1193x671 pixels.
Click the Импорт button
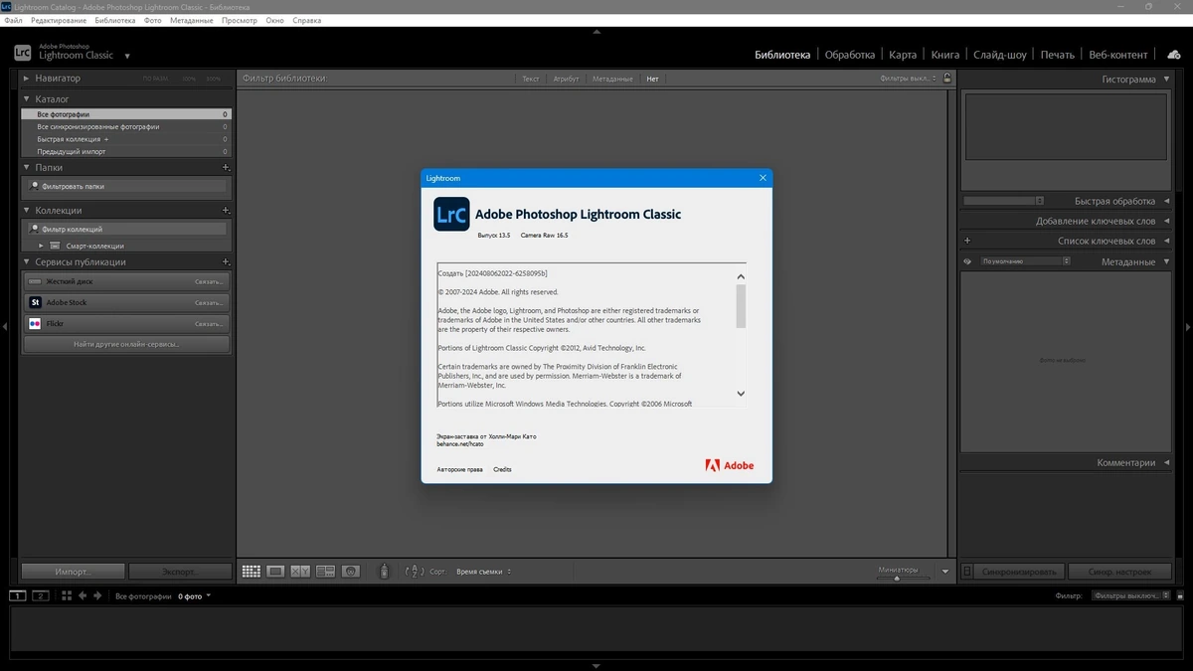pos(74,572)
